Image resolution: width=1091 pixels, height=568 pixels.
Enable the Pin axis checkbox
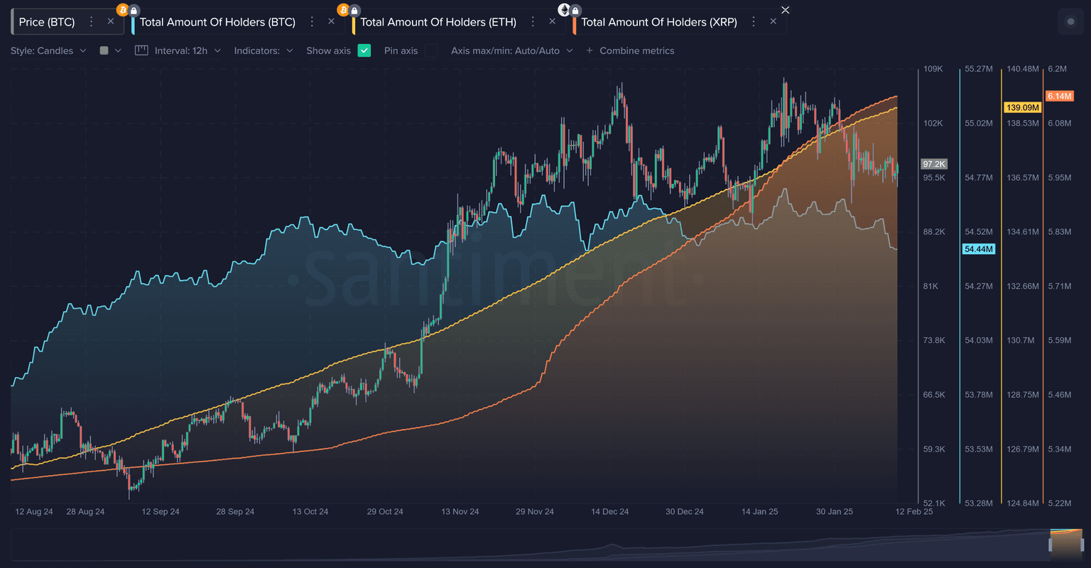431,50
